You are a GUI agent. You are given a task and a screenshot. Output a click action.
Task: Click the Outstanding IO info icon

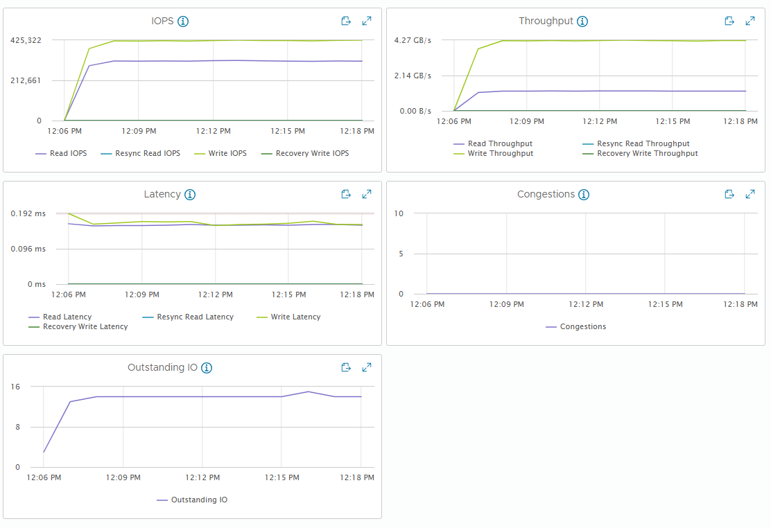point(207,368)
